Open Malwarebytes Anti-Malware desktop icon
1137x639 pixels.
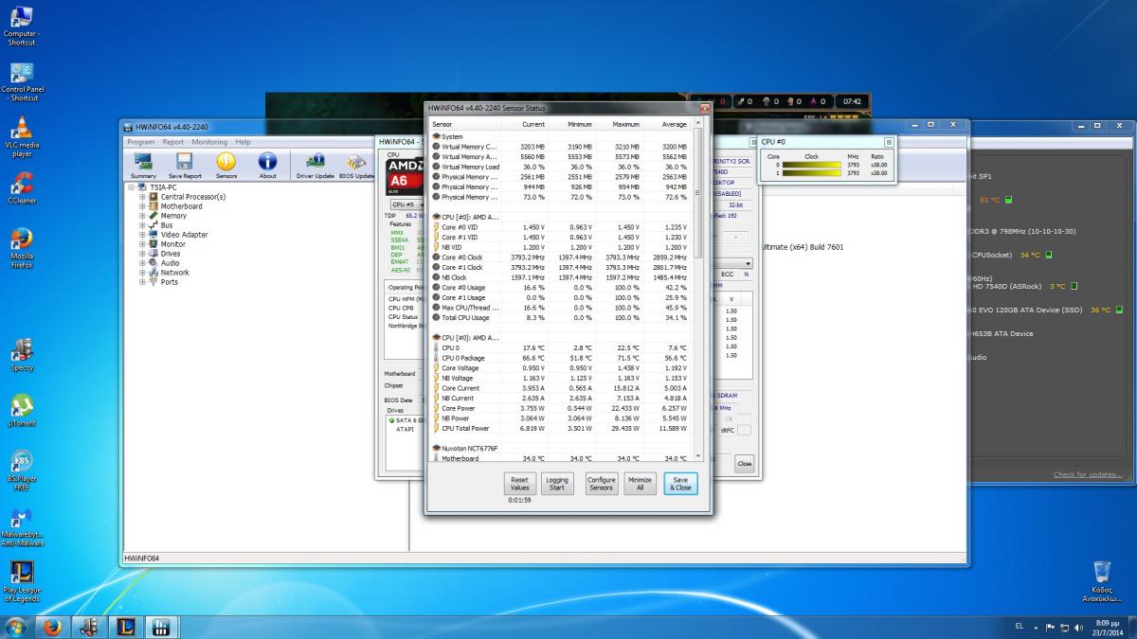click(22, 526)
